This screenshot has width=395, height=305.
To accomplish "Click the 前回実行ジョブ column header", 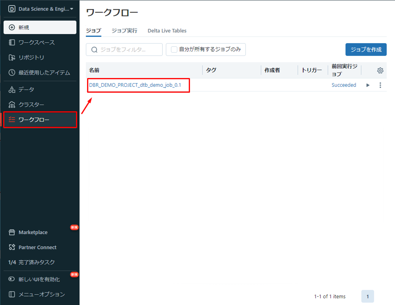I will [x=345, y=70].
